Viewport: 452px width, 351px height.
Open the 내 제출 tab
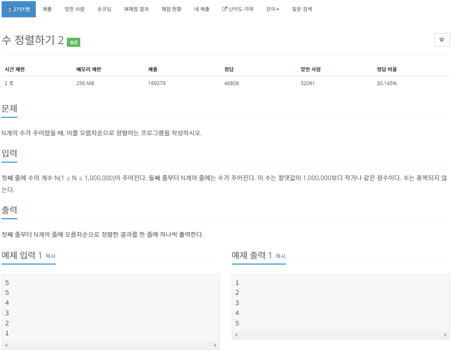(202, 9)
